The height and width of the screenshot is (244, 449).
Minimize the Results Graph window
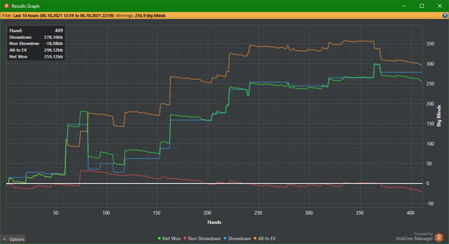404,6
